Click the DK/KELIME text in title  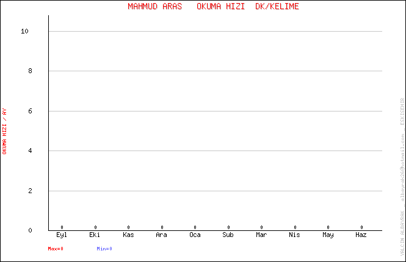pyautogui.click(x=277, y=7)
